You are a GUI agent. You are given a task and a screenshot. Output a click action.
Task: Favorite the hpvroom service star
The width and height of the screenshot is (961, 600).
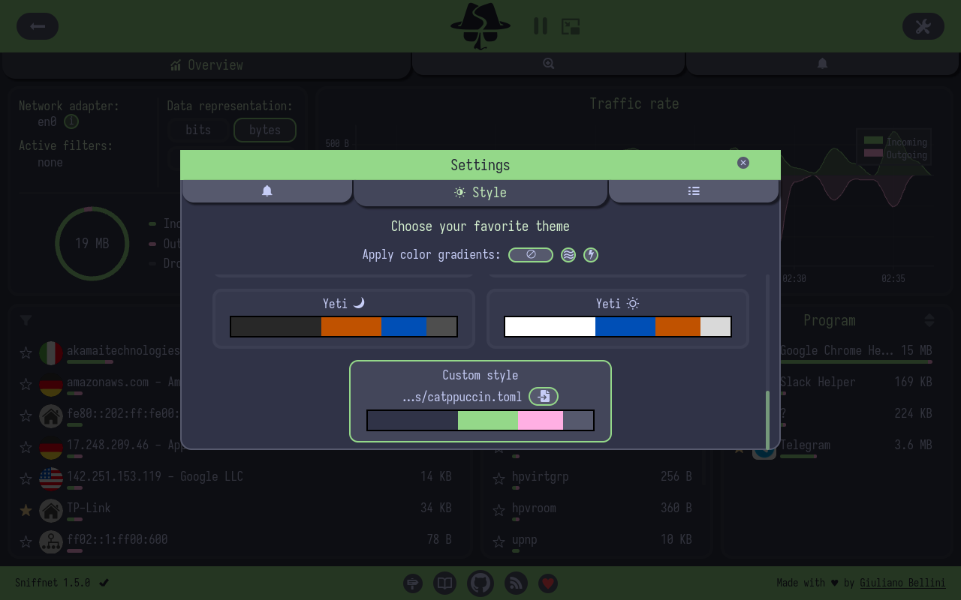(499, 510)
